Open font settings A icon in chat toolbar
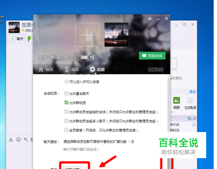 [11, 140]
